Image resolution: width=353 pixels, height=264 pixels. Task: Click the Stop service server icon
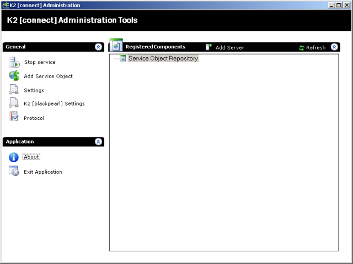[x=14, y=62]
